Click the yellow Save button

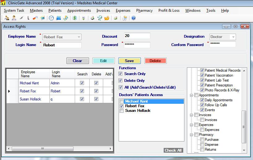129,61
